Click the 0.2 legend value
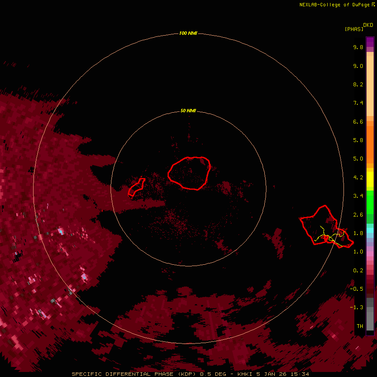 (358, 271)
